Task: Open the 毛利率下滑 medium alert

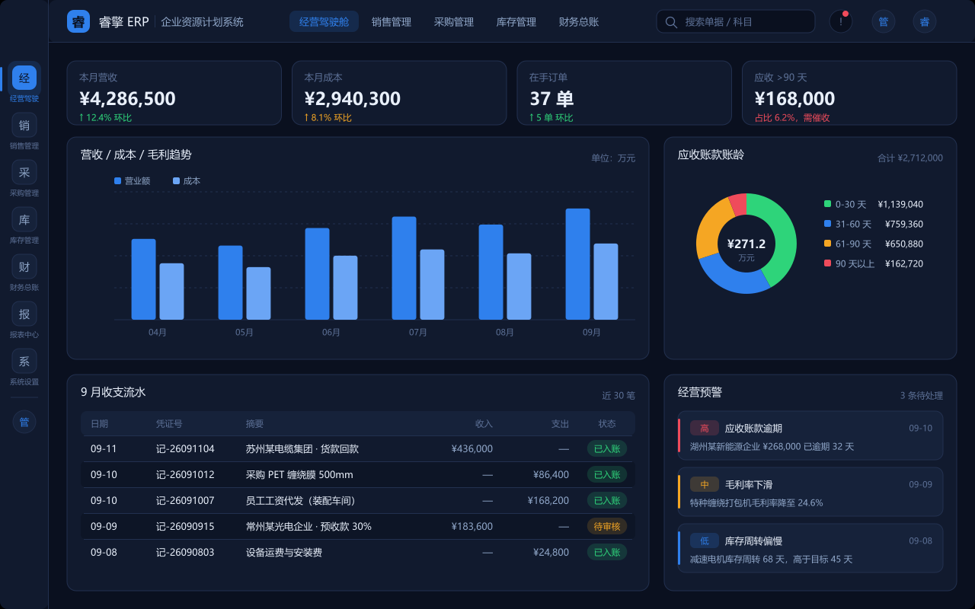Action: pos(810,492)
